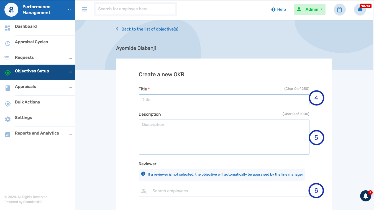Click the Settings gear icon

[8, 119]
